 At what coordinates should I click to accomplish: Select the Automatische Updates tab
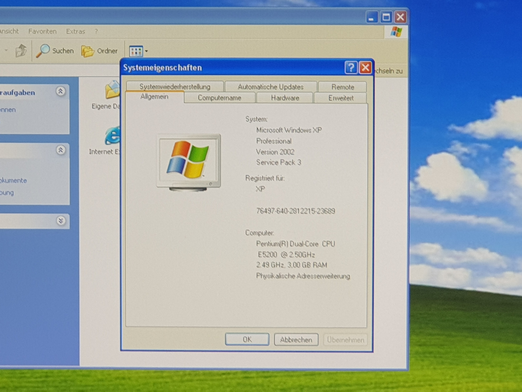270,87
